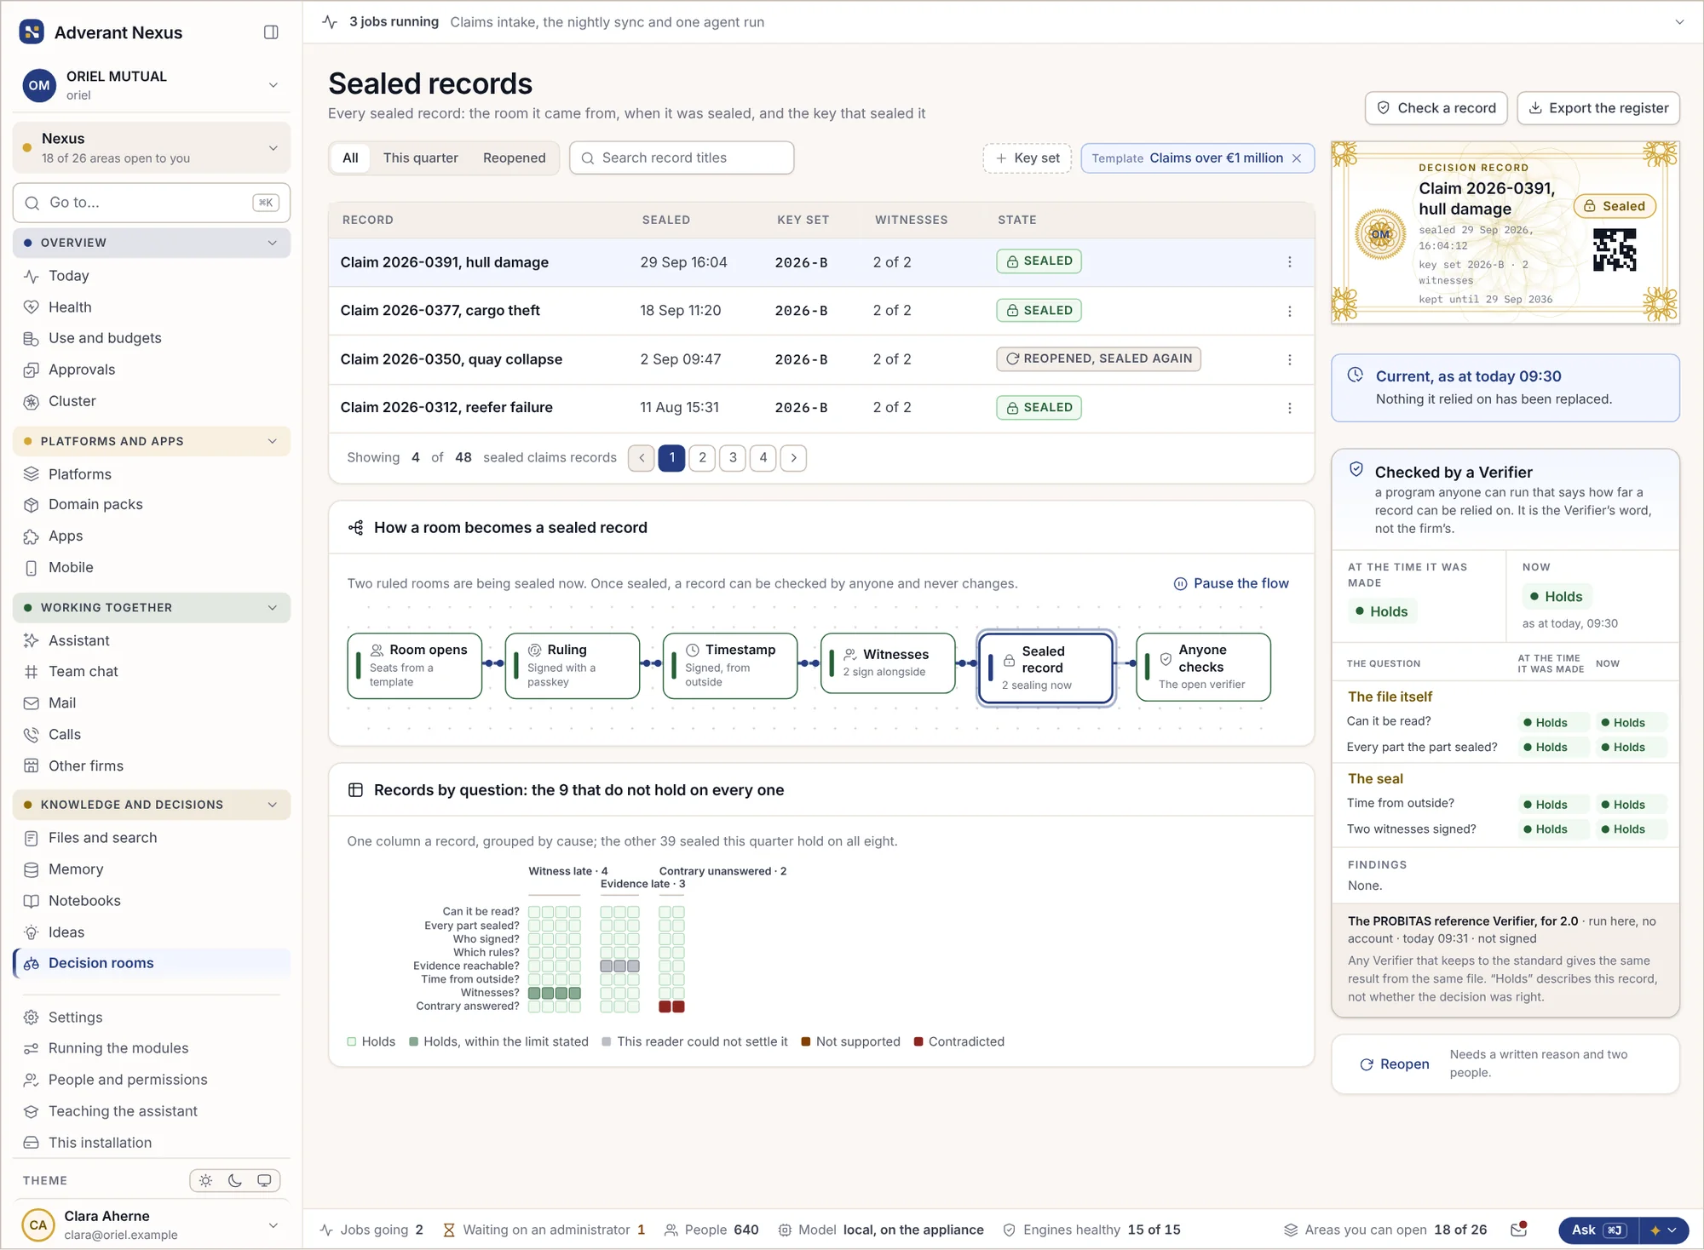Screen dimensions: 1704x1250
Task: Click the QR code on the decision record
Action: tap(1615, 249)
